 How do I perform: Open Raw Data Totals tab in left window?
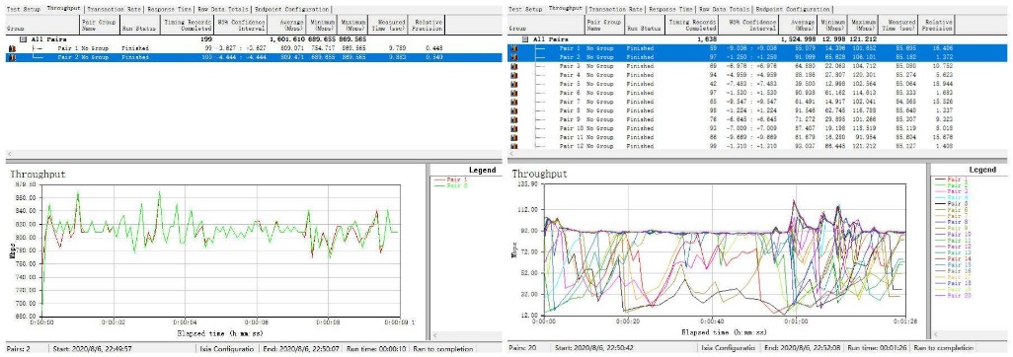pos(223,10)
